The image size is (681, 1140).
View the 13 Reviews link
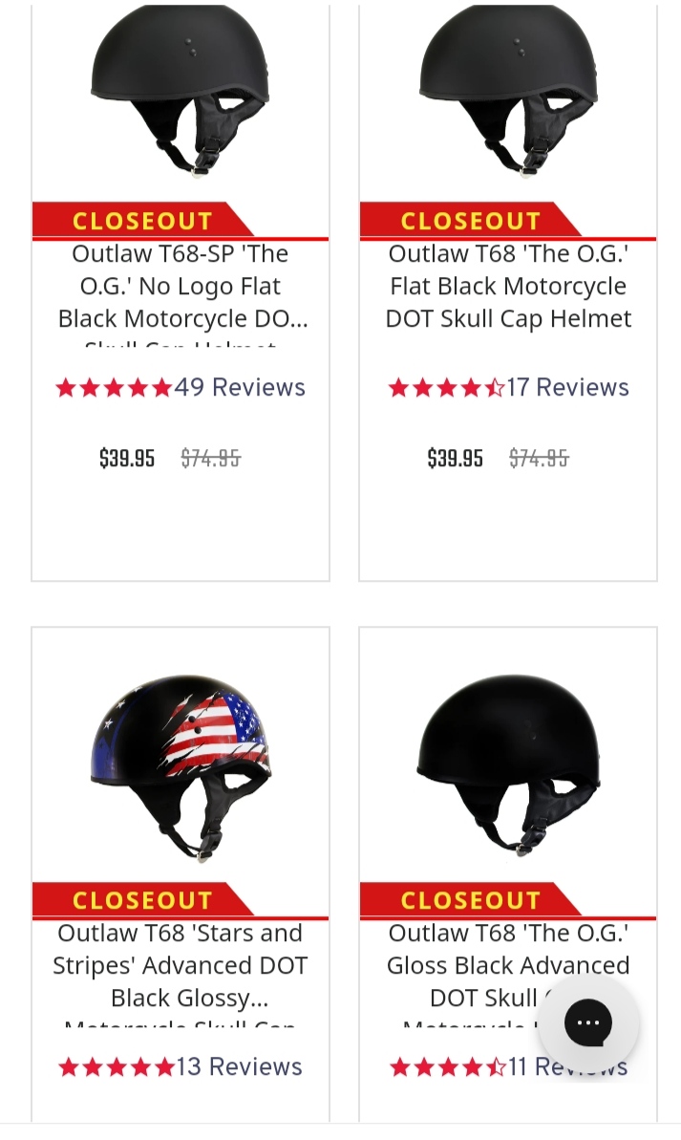pyautogui.click(x=240, y=1066)
